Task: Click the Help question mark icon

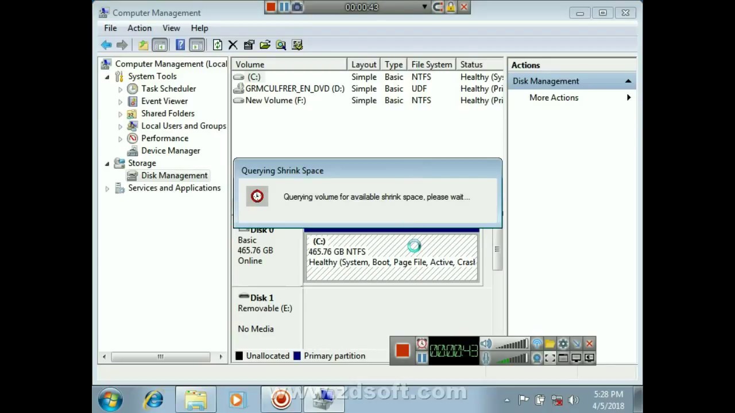Action: coord(180,45)
